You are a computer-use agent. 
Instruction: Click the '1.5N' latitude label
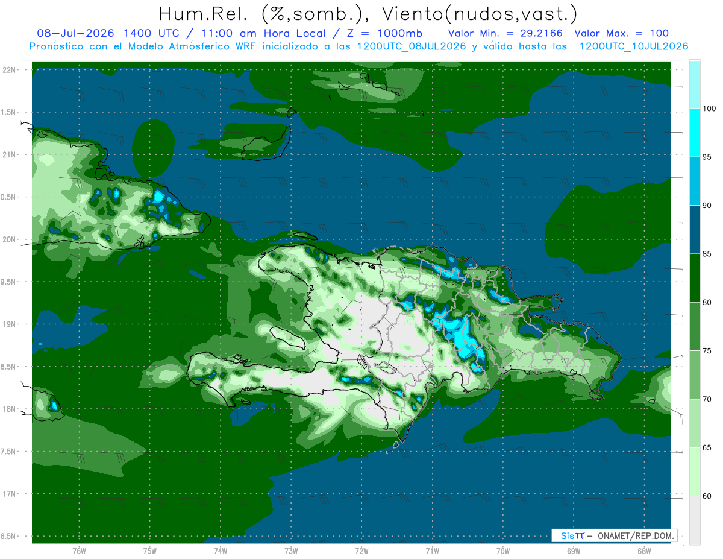[x=9, y=112]
